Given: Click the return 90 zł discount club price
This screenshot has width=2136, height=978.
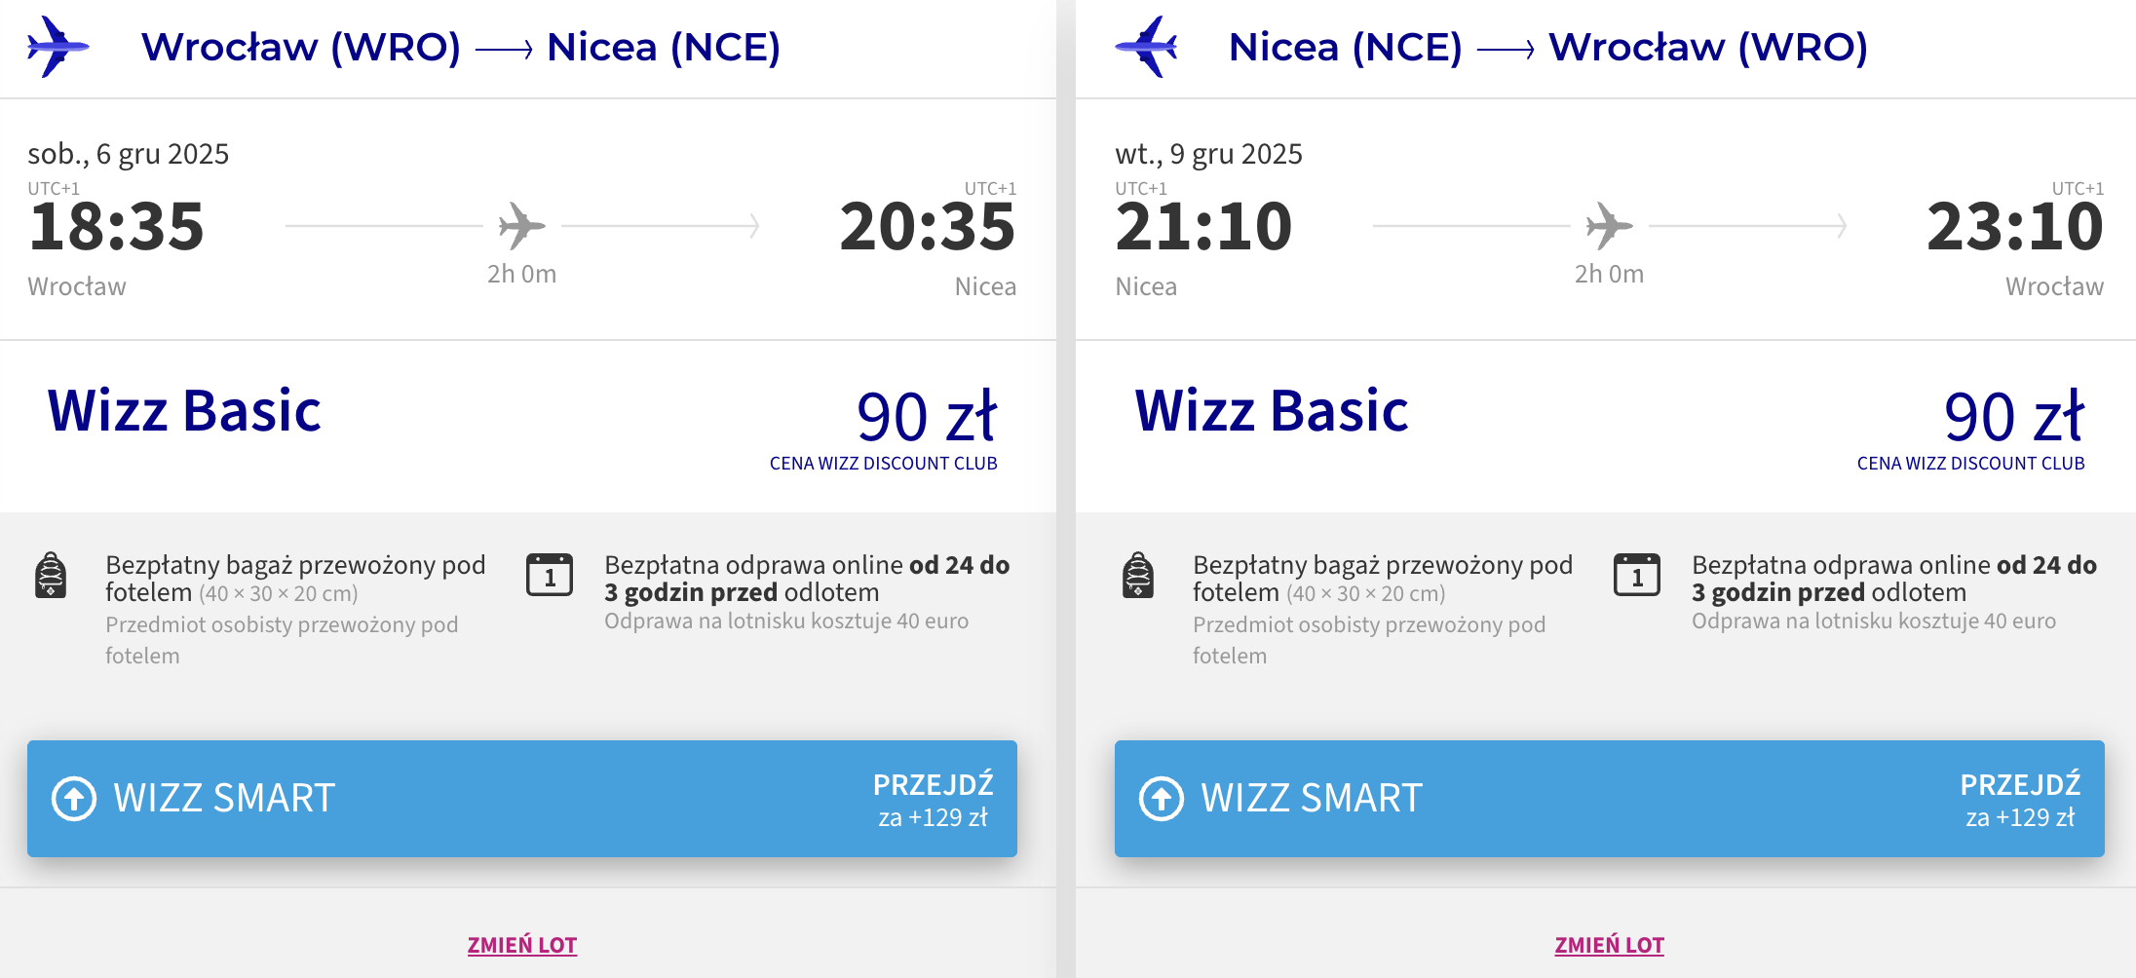Looking at the screenshot, I should tap(2014, 417).
